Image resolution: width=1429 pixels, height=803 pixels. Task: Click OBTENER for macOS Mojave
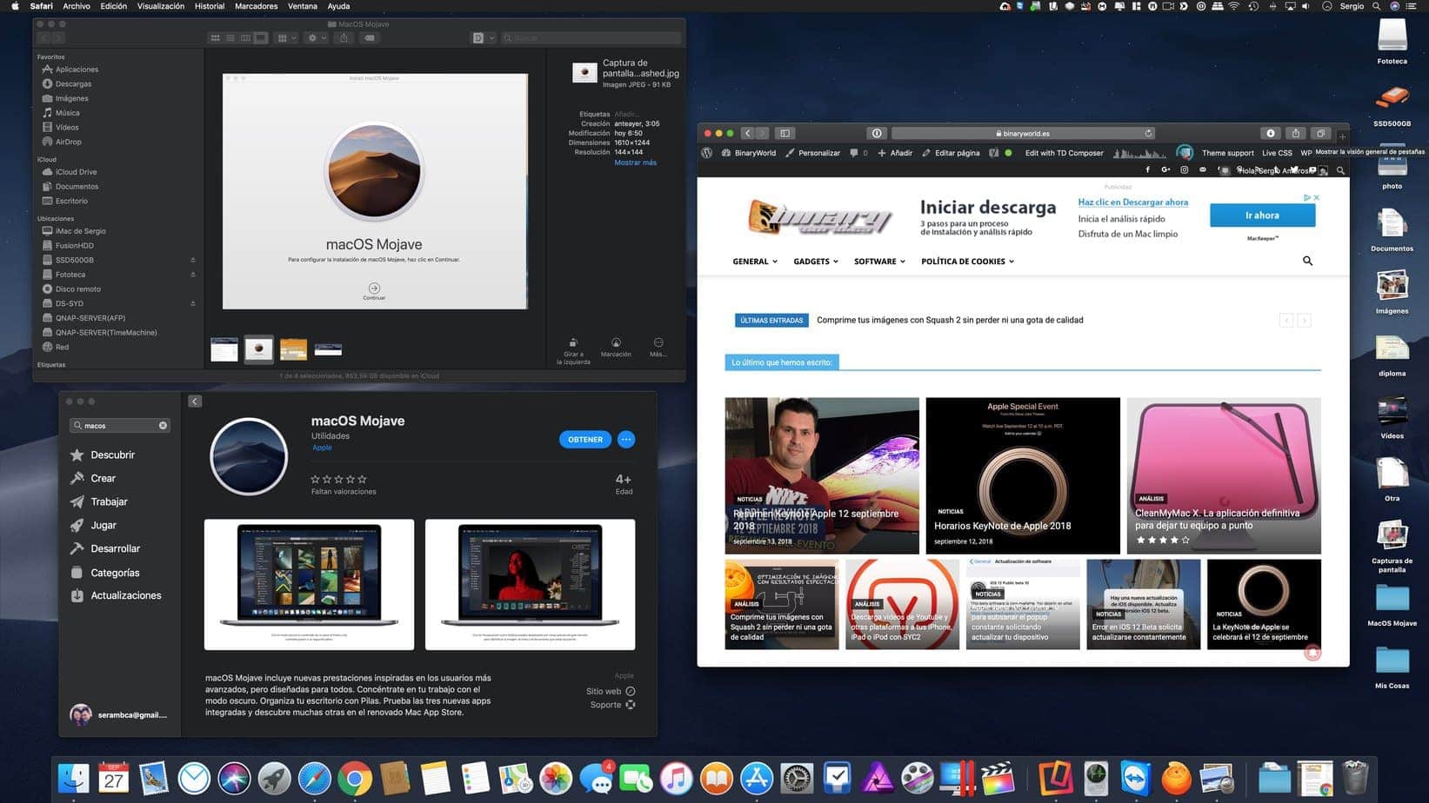pyautogui.click(x=585, y=440)
